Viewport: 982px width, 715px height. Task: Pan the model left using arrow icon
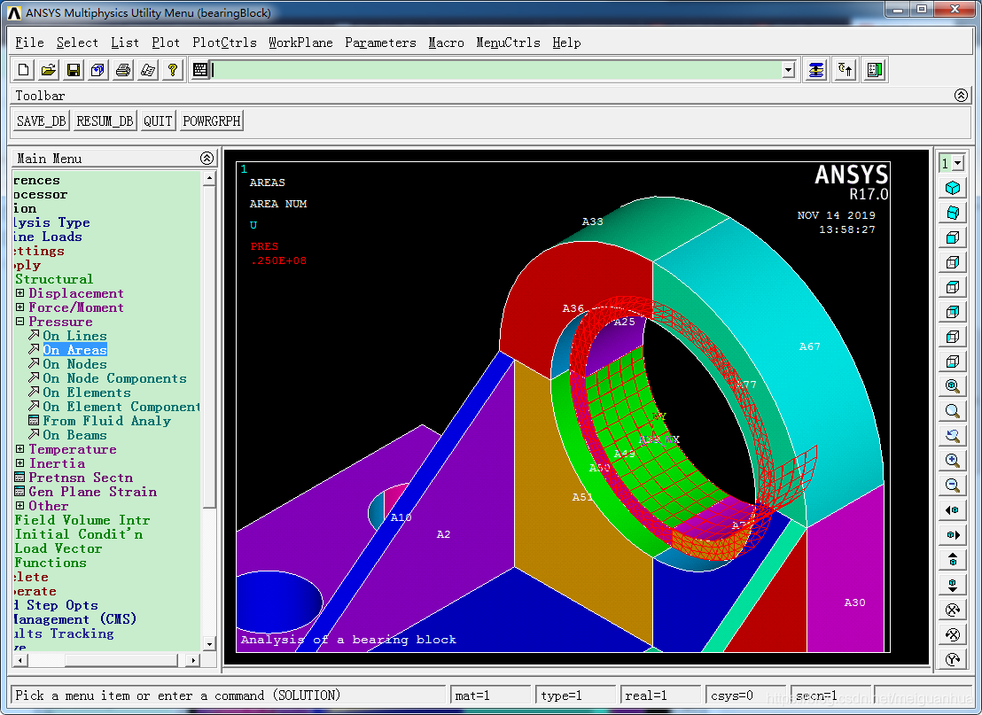(953, 510)
